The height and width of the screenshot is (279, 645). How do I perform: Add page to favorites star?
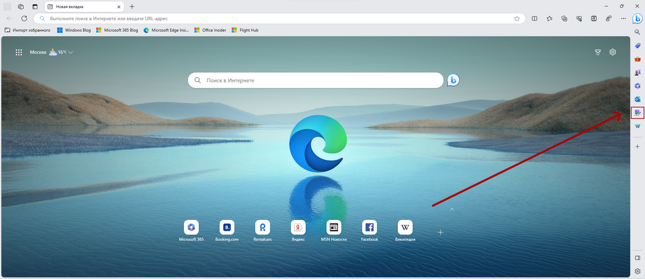click(x=517, y=18)
